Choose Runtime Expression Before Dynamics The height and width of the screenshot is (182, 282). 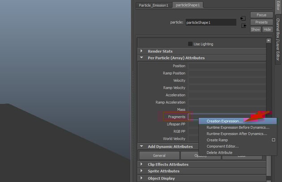(238, 127)
